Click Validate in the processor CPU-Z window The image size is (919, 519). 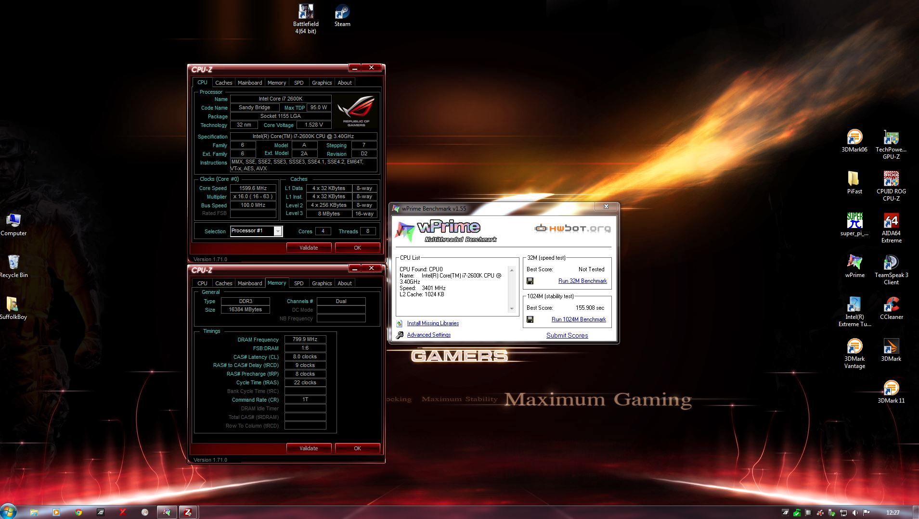(309, 248)
